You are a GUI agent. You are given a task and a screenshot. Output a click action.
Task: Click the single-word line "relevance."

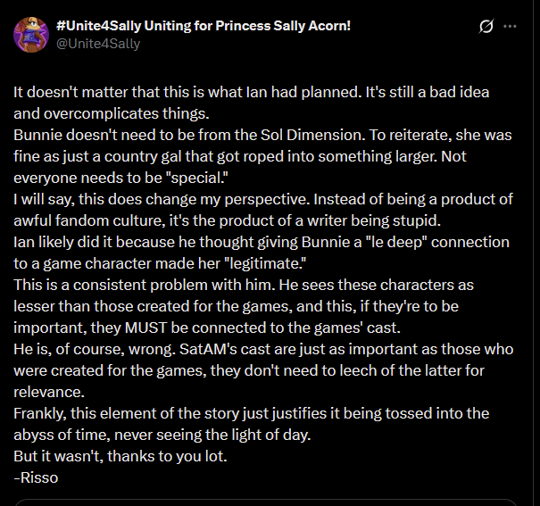(49, 392)
